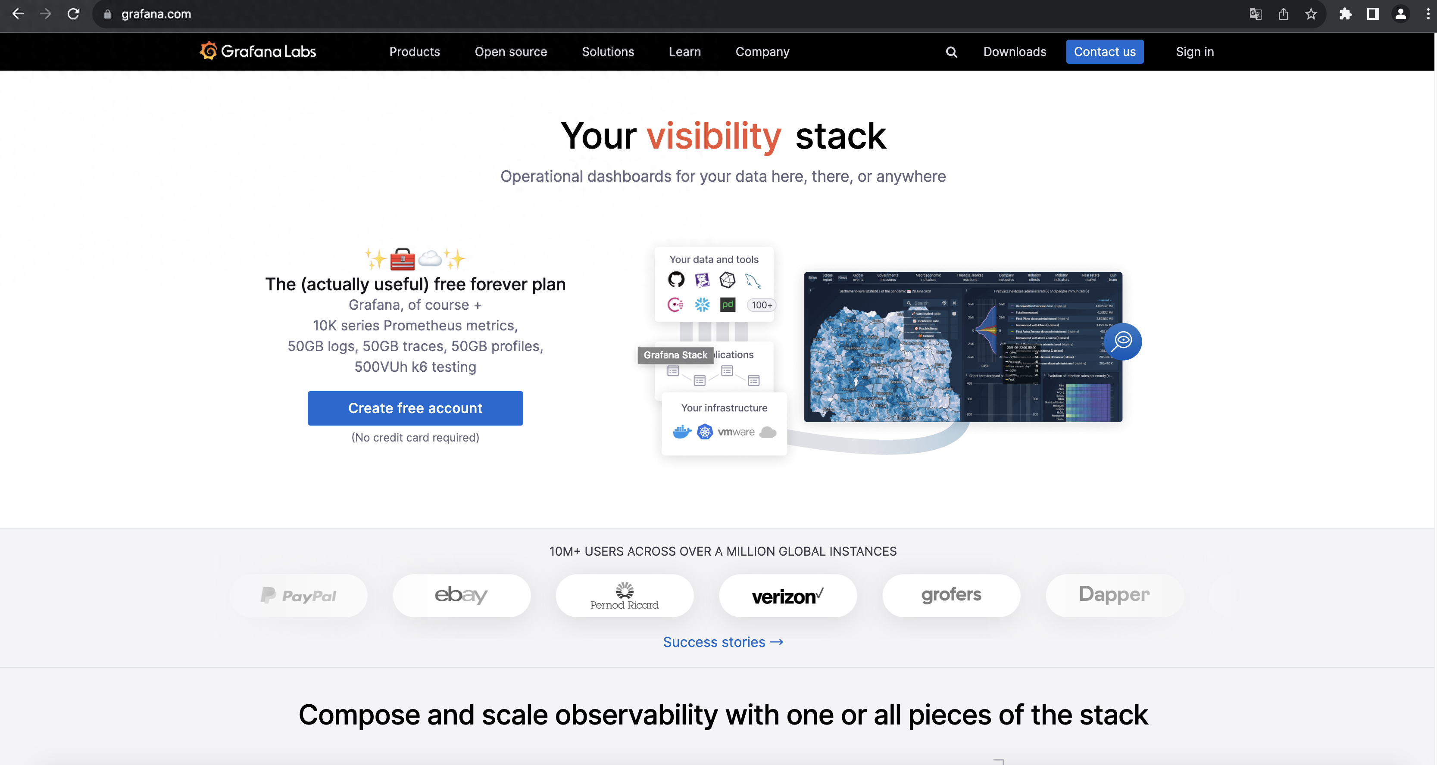Viewport: 1437px width, 765px height.
Task: Click the Contact us button
Action: pyautogui.click(x=1104, y=51)
